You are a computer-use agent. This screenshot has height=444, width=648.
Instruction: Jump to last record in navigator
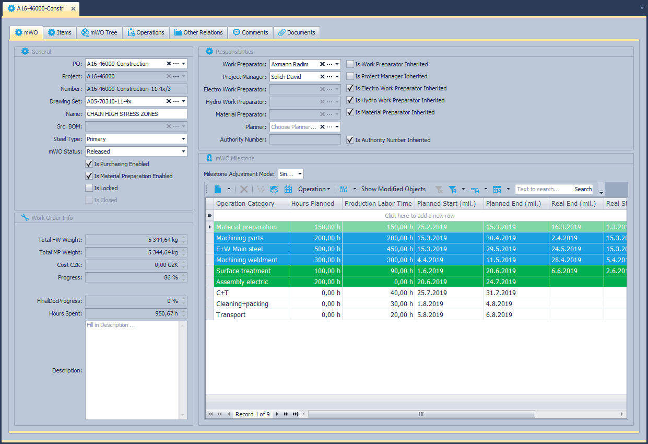pos(295,414)
